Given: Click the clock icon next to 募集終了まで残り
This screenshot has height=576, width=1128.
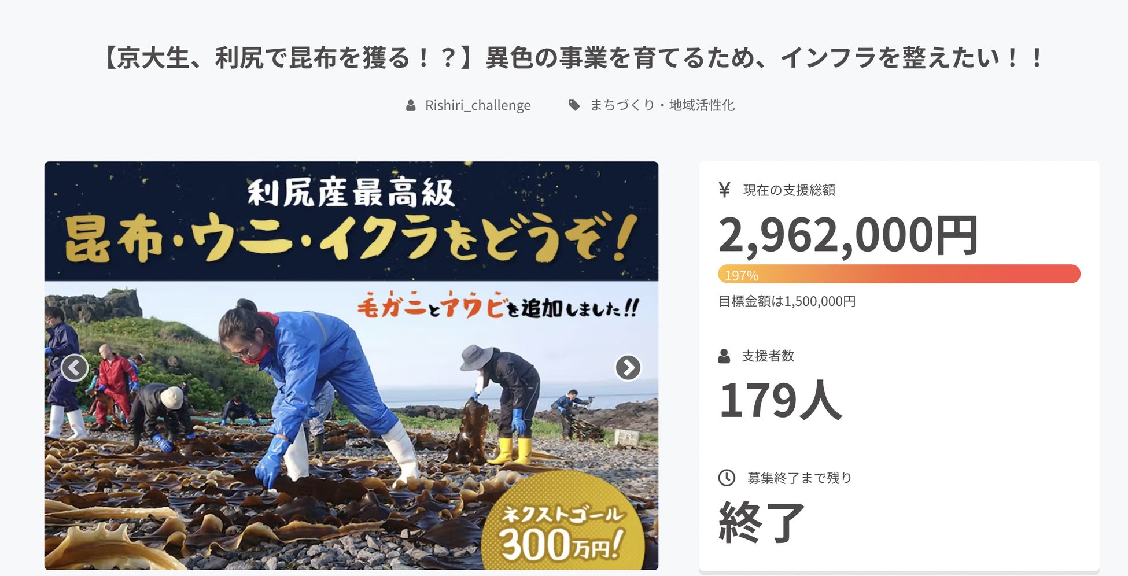Looking at the screenshot, I should [x=727, y=478].
